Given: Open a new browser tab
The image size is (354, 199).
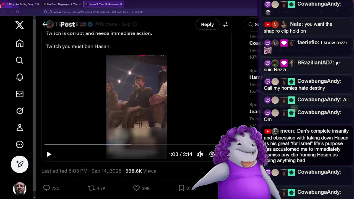Looking at the screenshot, I should pos(128,4).
